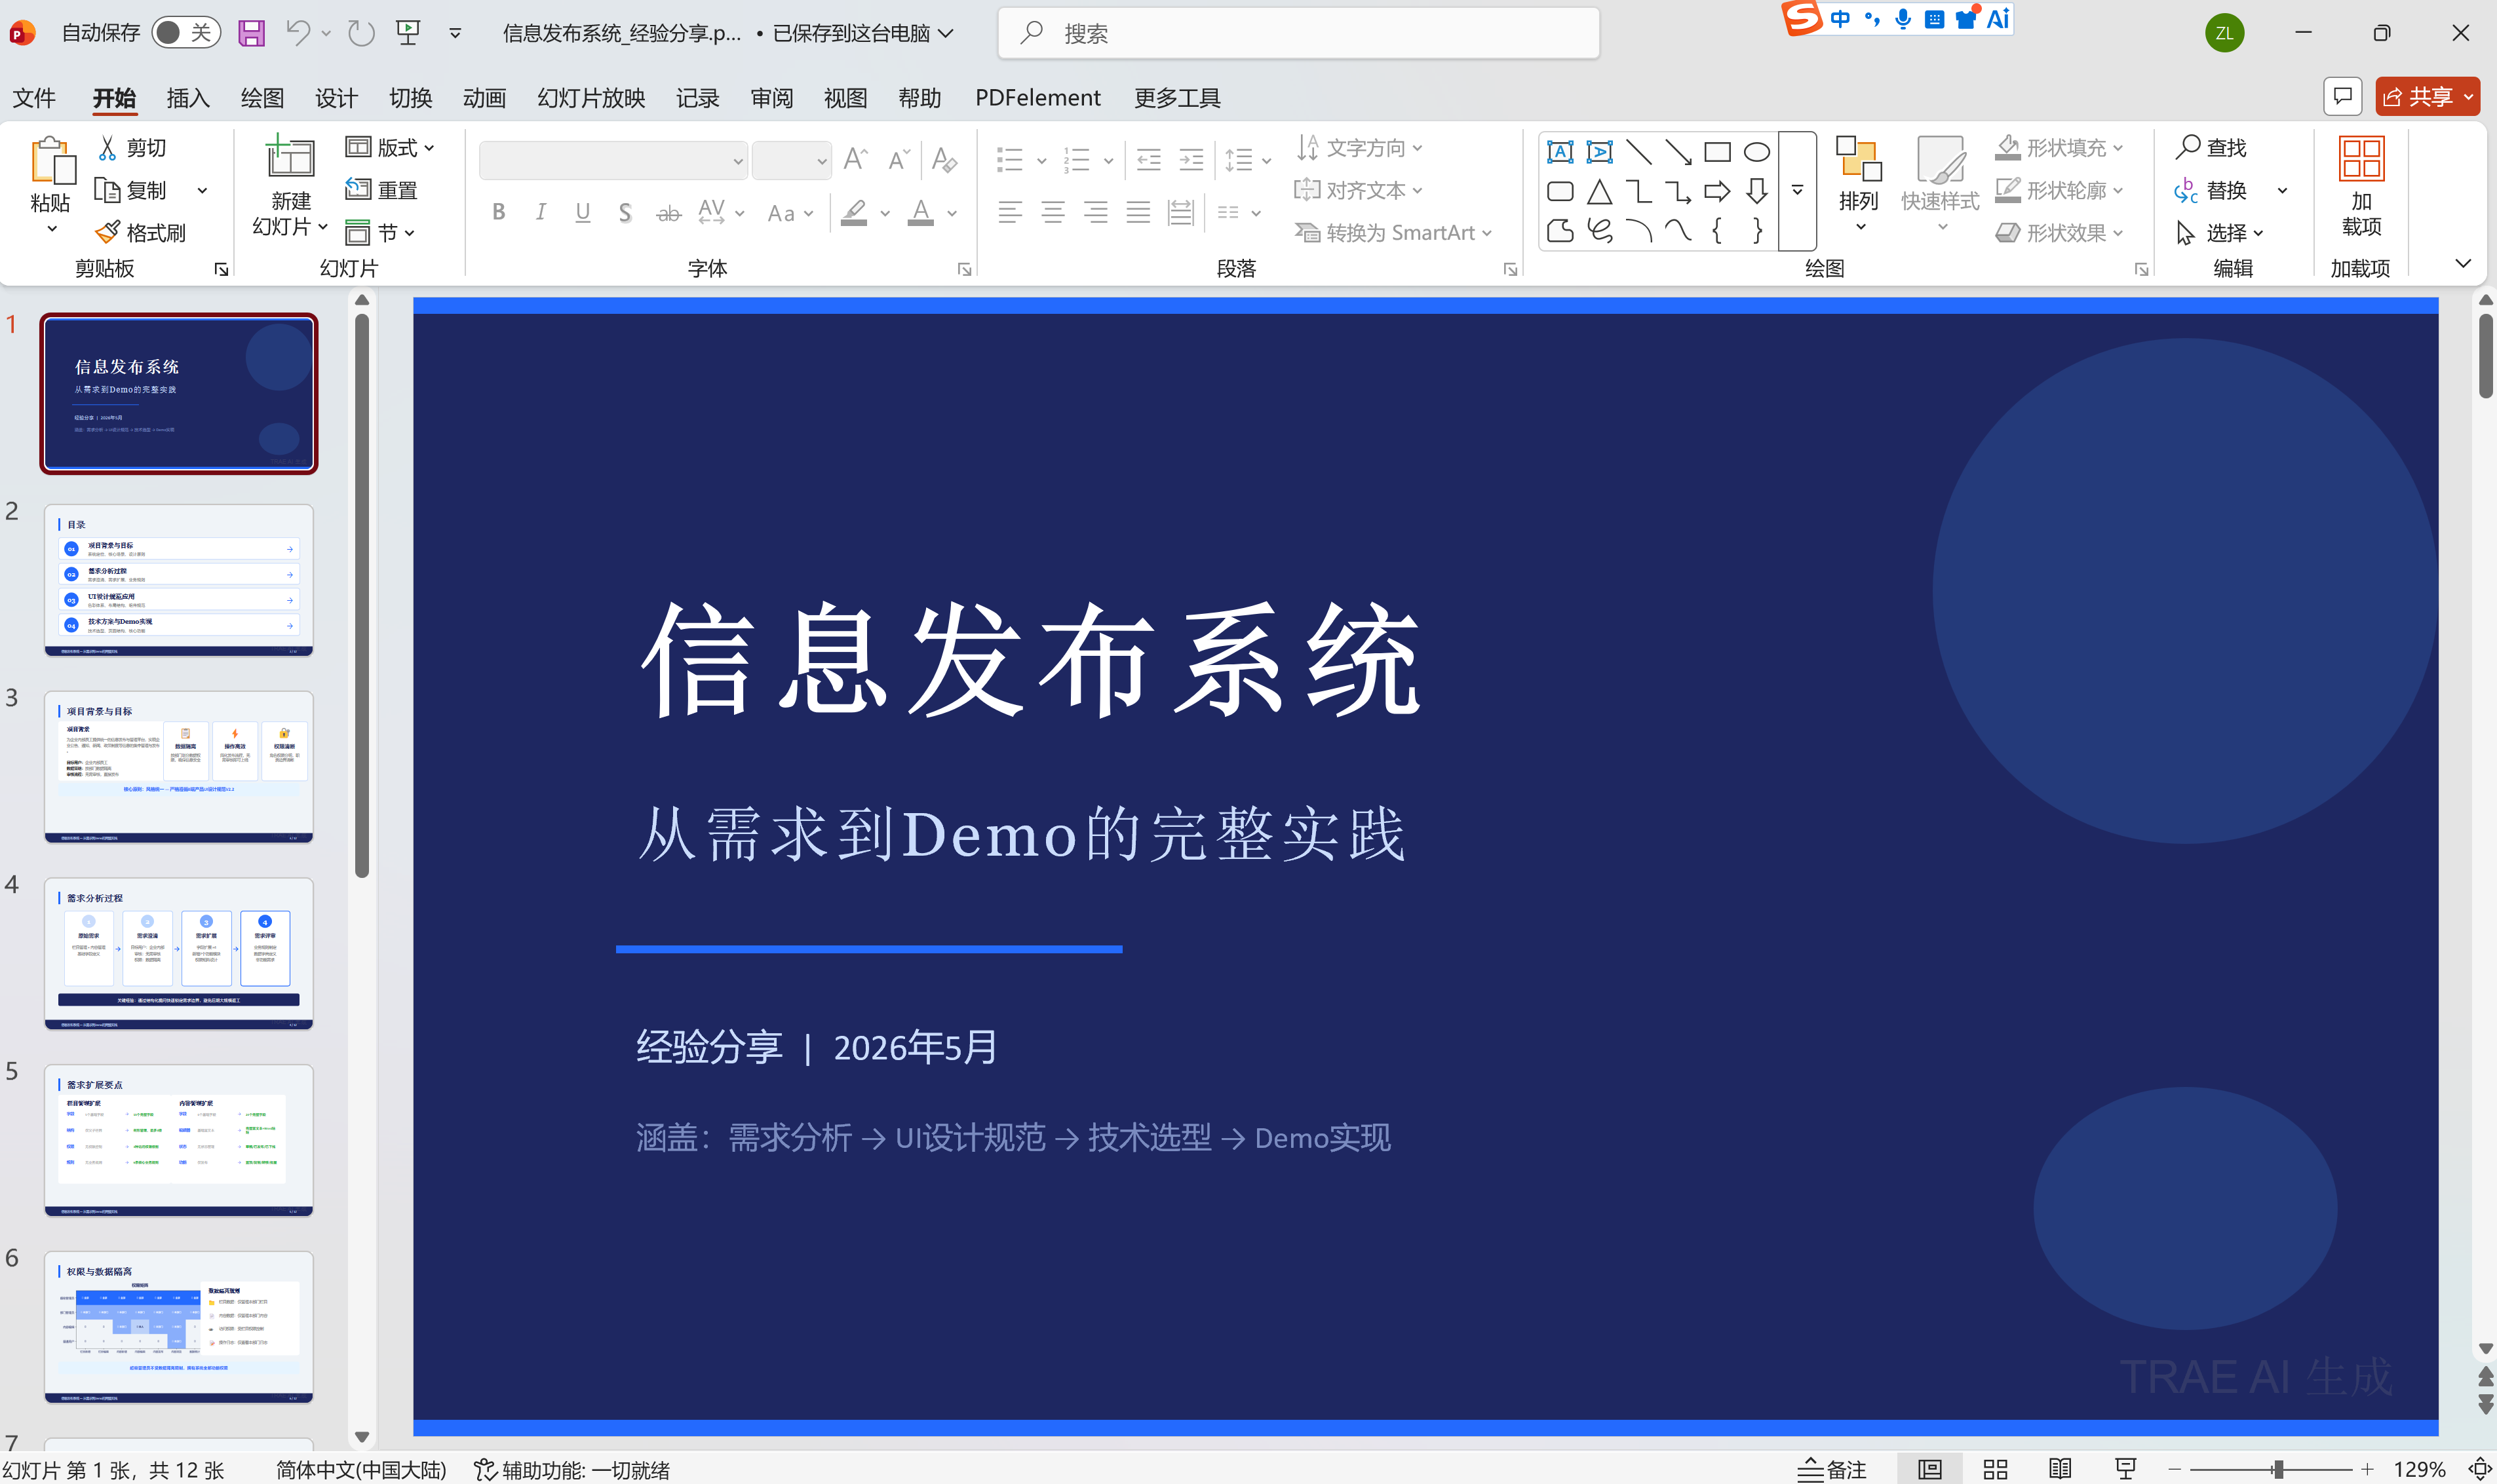2497x1484 pixels.
Task: Expand the shapes gallery more arrow
Action: coord(1797,190)
